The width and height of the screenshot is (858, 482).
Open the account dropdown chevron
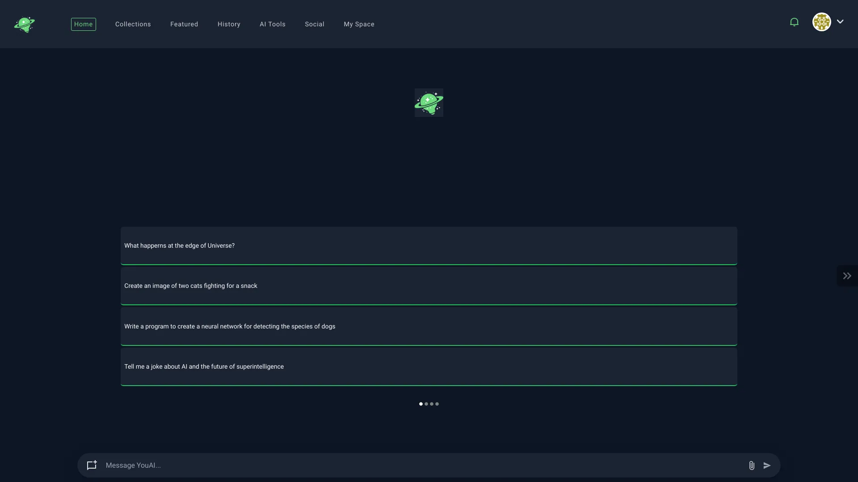(841, 21)
